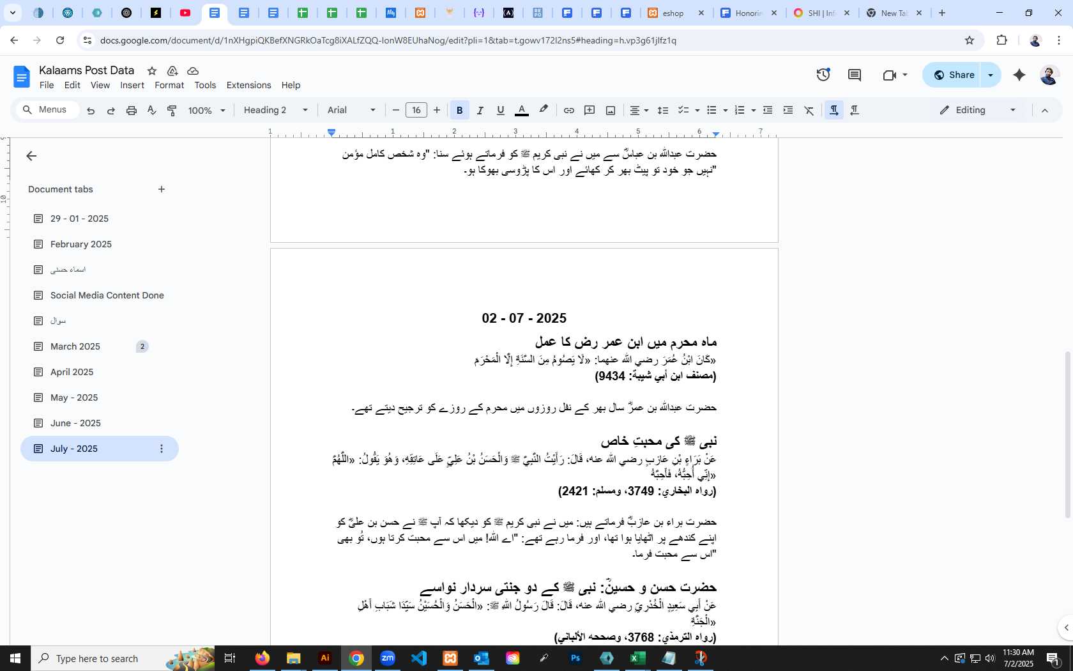Show all comments icon

pos(854,75)
